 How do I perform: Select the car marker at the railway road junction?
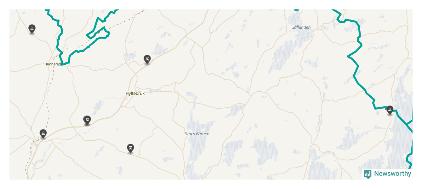click(x=43, y=133)
